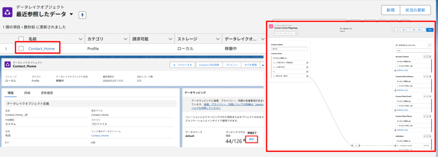The width and height of the screenshot is (438, 157).
Task: Click 新規項目を追加 under Contact Point Email
Action: coord(402,110)
